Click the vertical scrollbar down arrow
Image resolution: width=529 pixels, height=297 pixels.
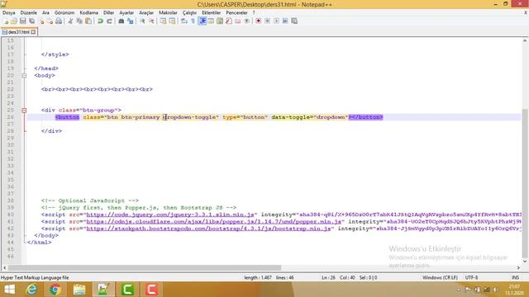[x=525, y=261]
